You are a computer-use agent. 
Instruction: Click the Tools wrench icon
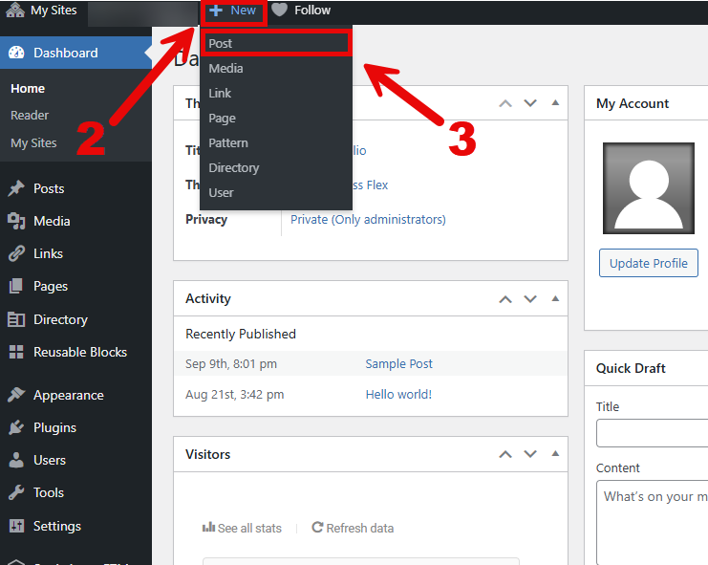click(x=16, y=492)
